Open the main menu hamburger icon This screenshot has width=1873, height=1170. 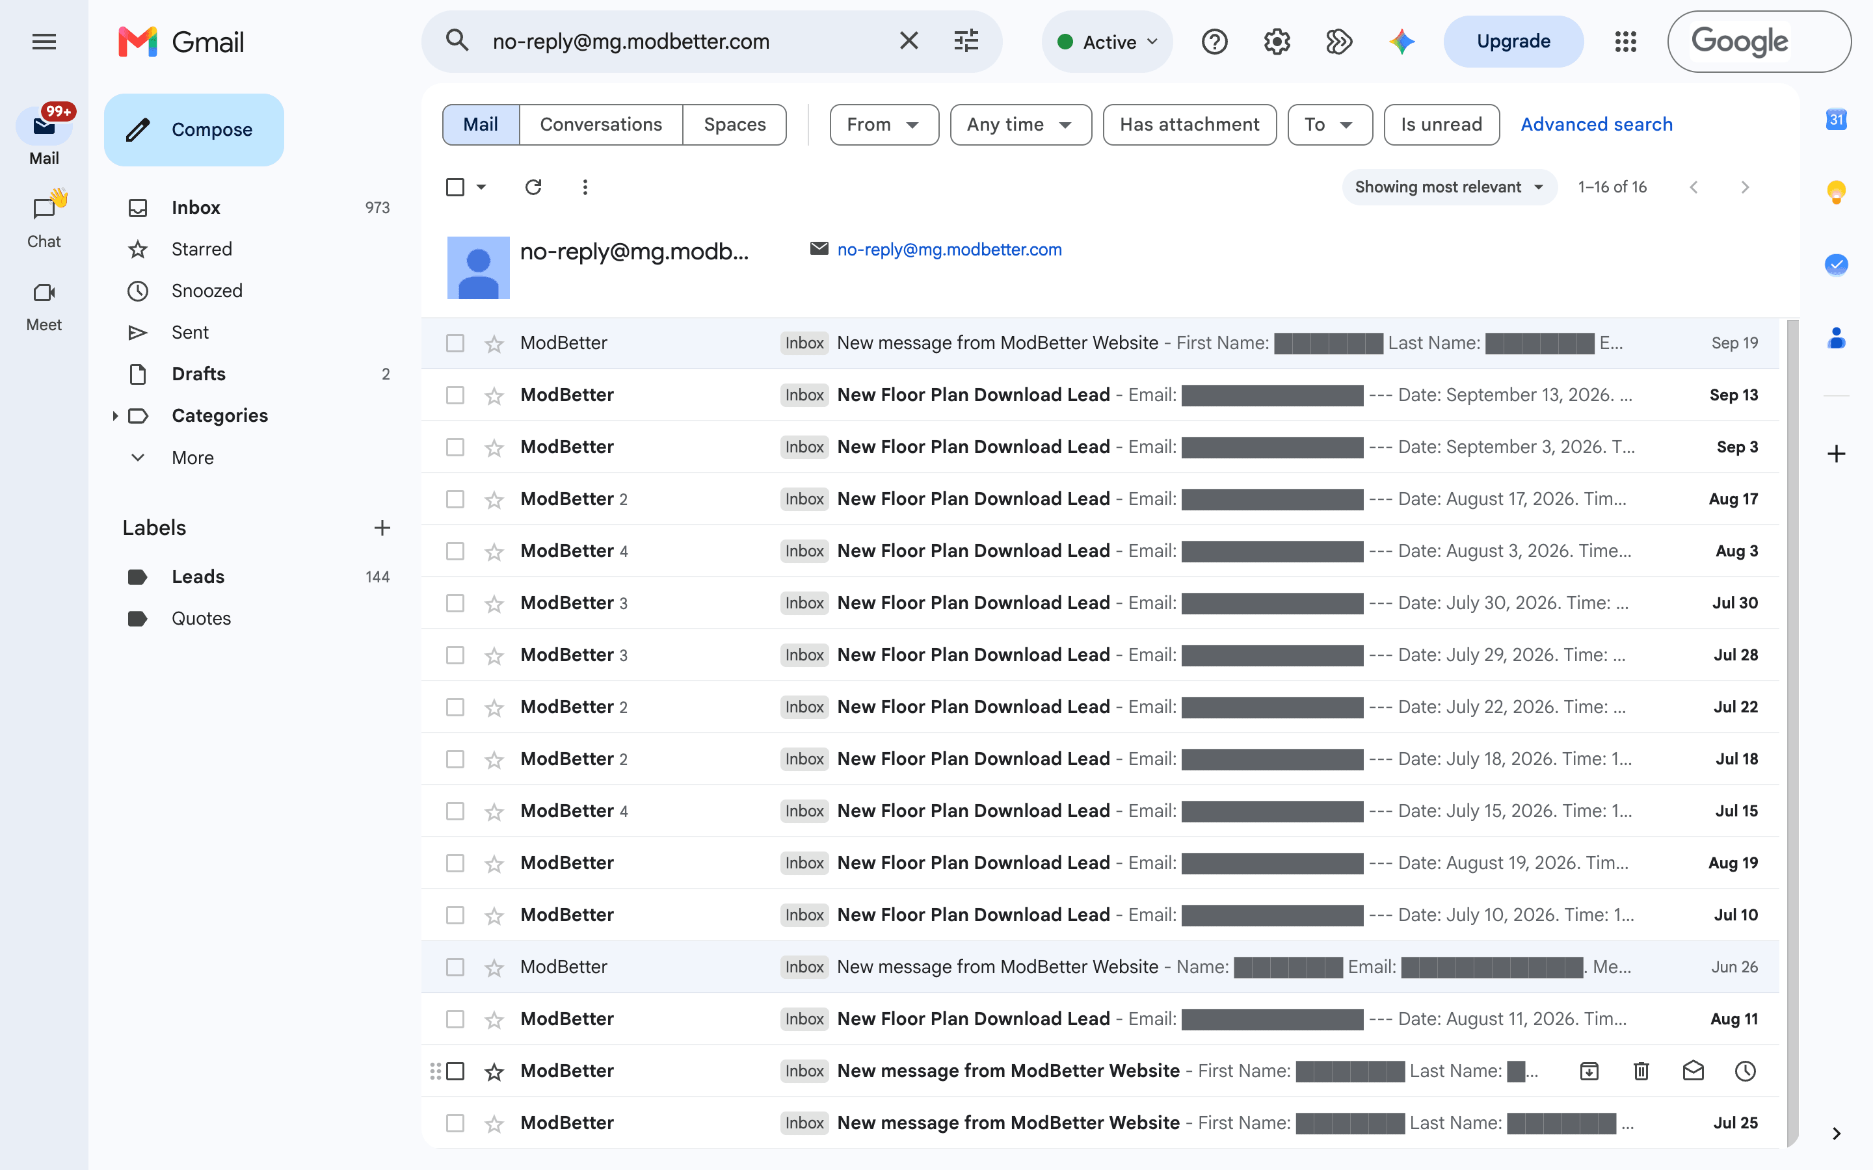tap(44, 42)
